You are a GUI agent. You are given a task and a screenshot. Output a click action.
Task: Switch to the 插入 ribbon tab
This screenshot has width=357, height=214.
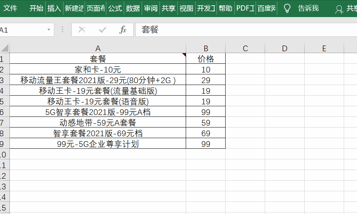54,8
